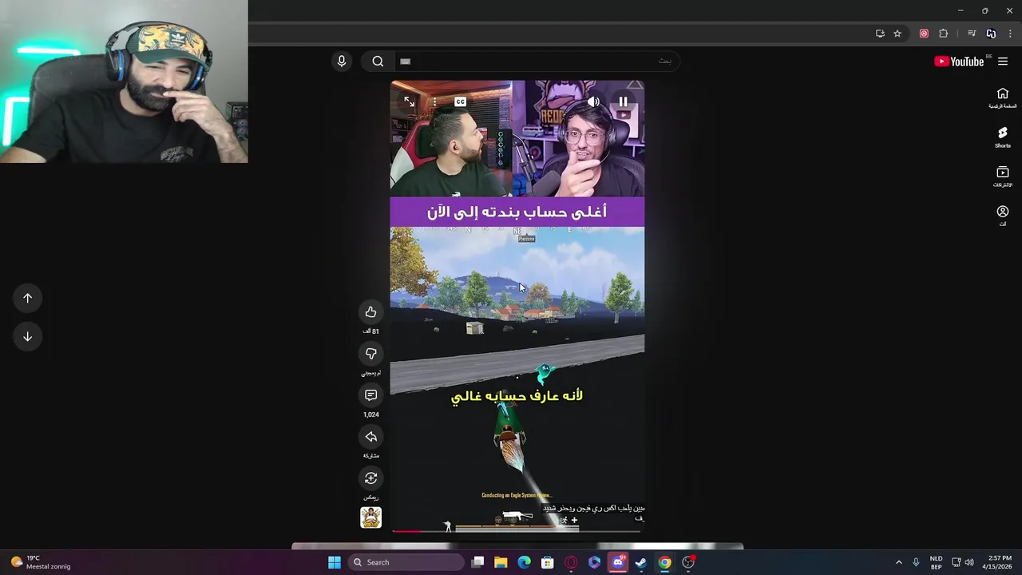1022x575 pixels.
Task: Mute the Short's volume
Action: click(593, 101)
